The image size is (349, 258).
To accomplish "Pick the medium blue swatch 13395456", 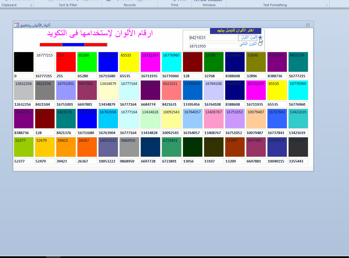I will 192,90.
